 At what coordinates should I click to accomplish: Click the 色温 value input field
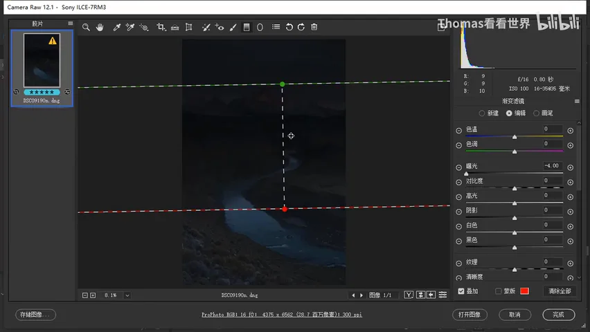click(x=552, y=129)
